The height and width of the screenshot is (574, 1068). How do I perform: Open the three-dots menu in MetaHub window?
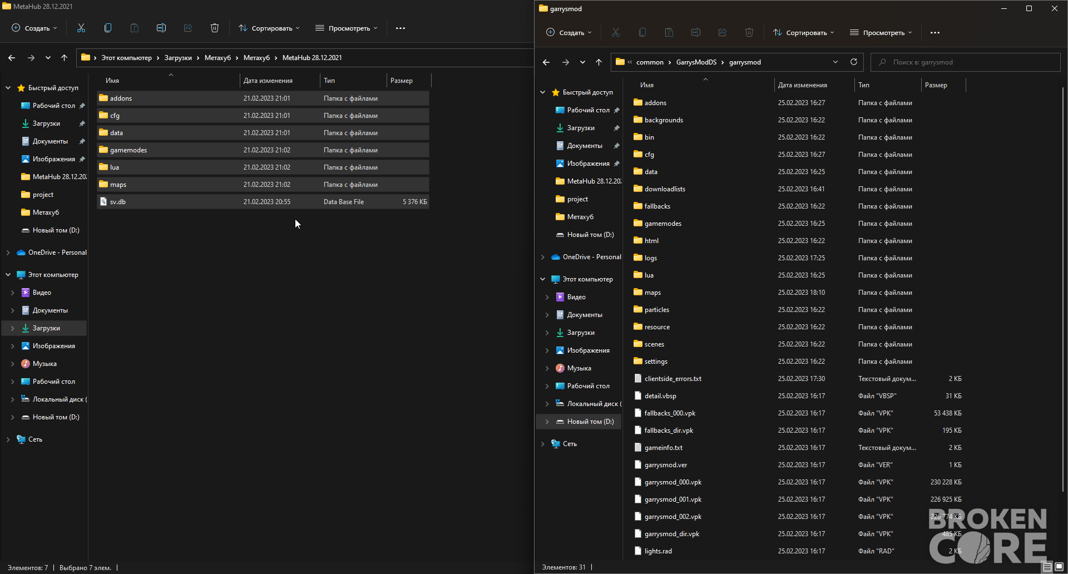coord(400,28)
